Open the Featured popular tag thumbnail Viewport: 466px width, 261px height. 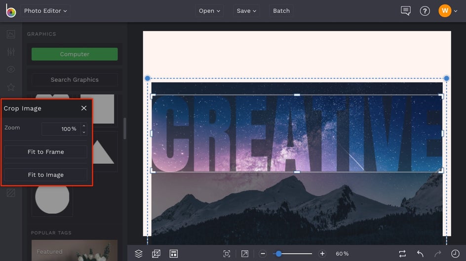coord(75,250)
